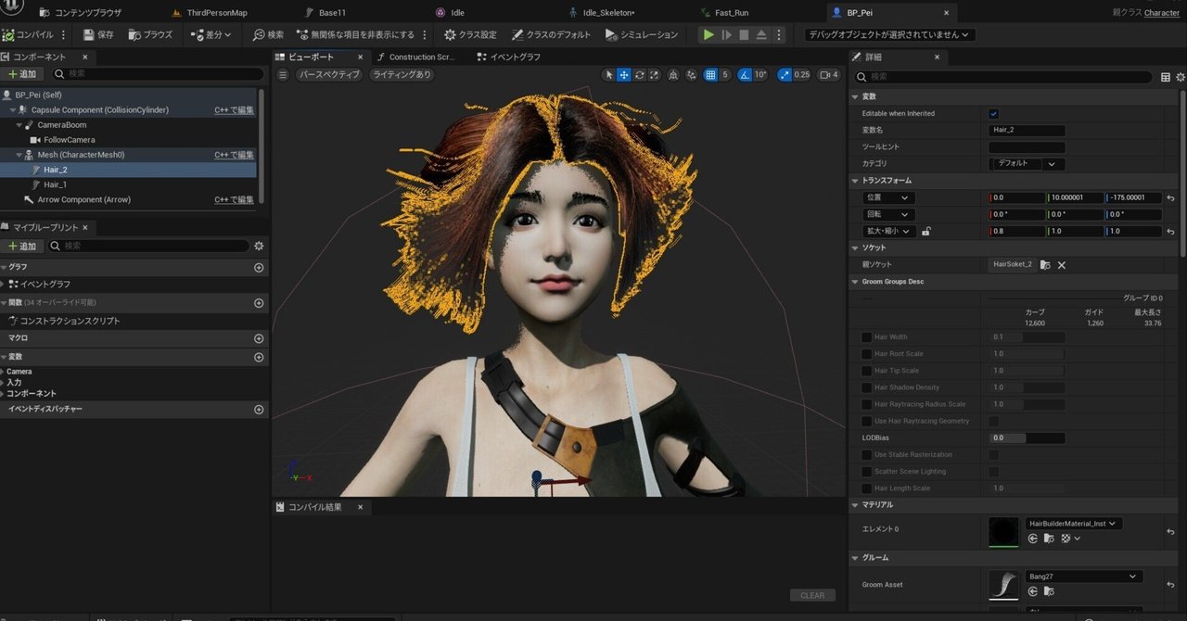Open the Construction Script tab
This screenshot has width=1187, height=621.
[415, 57]
